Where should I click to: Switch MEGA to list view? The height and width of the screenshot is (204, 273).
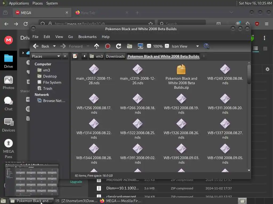256,49
